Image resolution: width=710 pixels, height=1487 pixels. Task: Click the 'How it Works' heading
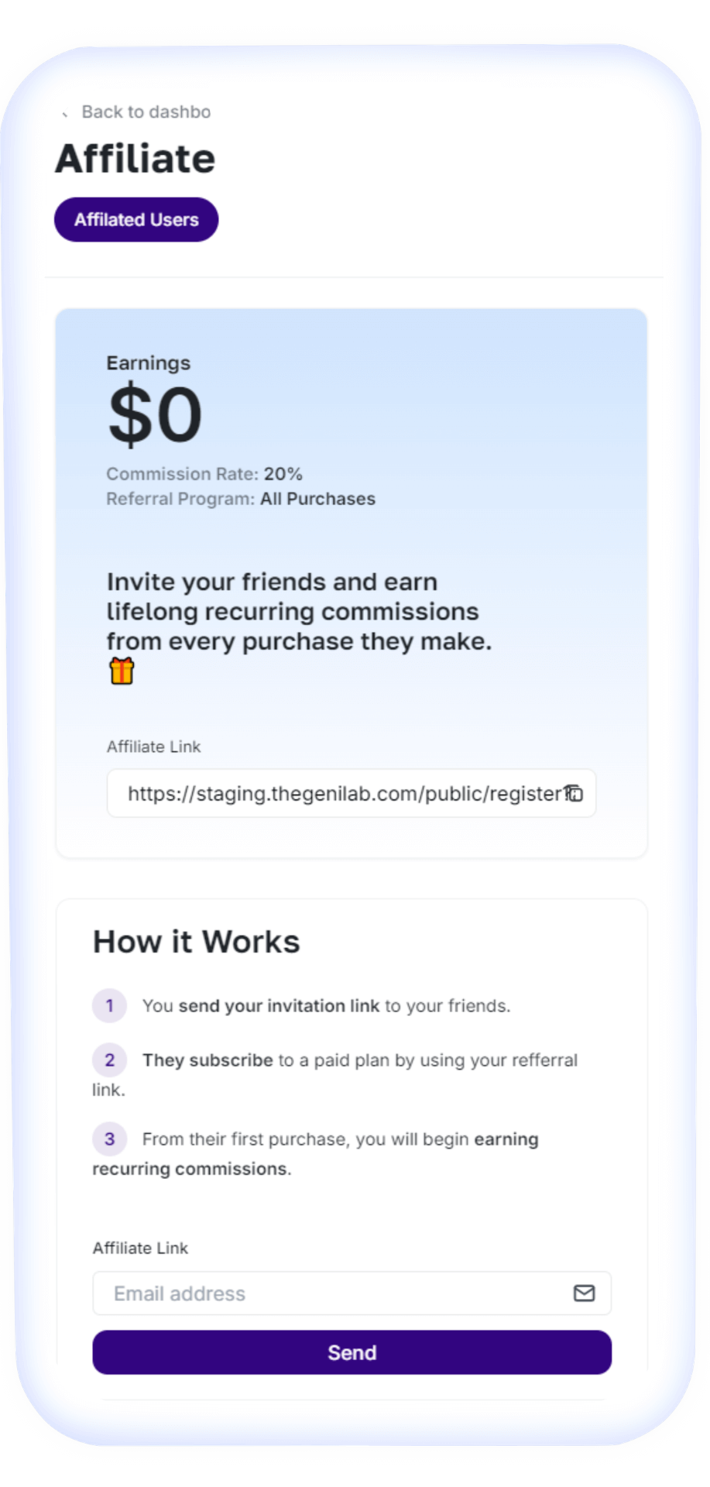196,942
